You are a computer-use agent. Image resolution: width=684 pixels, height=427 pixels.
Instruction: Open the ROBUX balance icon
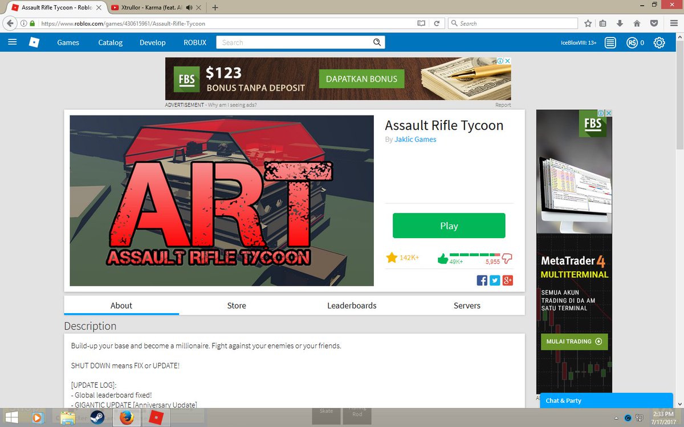point(632,43)
